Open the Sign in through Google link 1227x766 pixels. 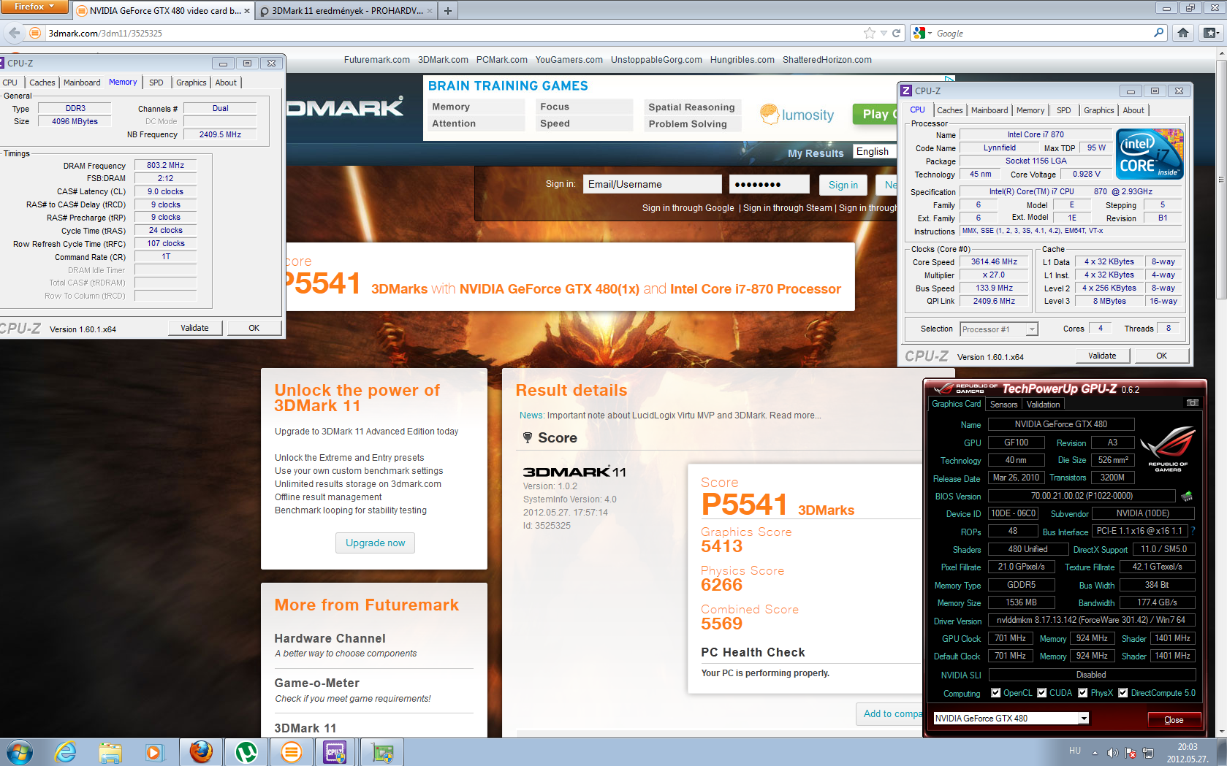[688, 208]
